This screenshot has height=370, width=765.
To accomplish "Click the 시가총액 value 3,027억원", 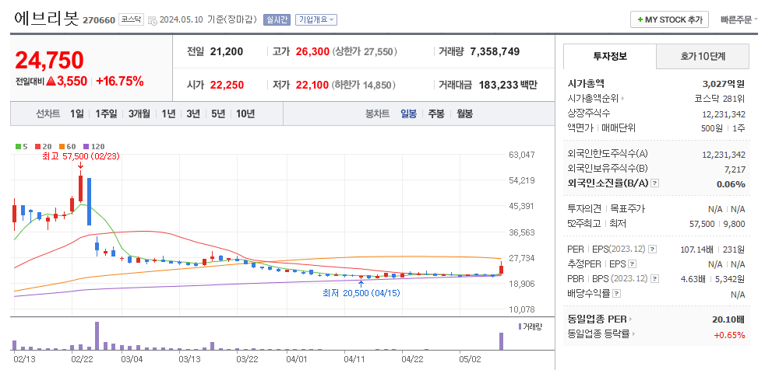I will pos(723,84).
